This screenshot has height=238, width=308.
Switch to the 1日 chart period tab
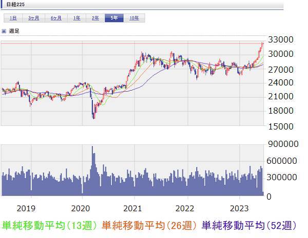click(13, 18)
